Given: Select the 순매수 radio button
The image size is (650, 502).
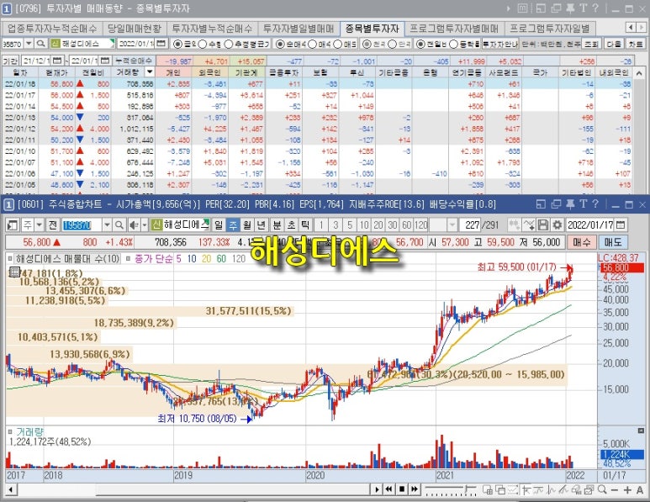Looking at the screenshot, I should click(283, 43).
